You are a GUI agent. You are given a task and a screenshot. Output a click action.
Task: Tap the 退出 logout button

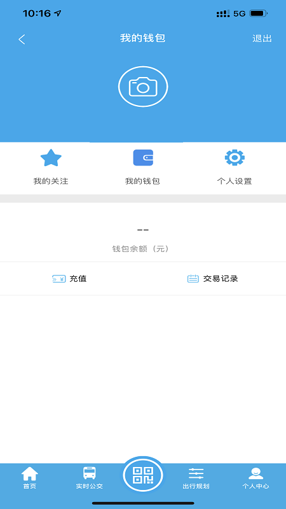point(262,38)
